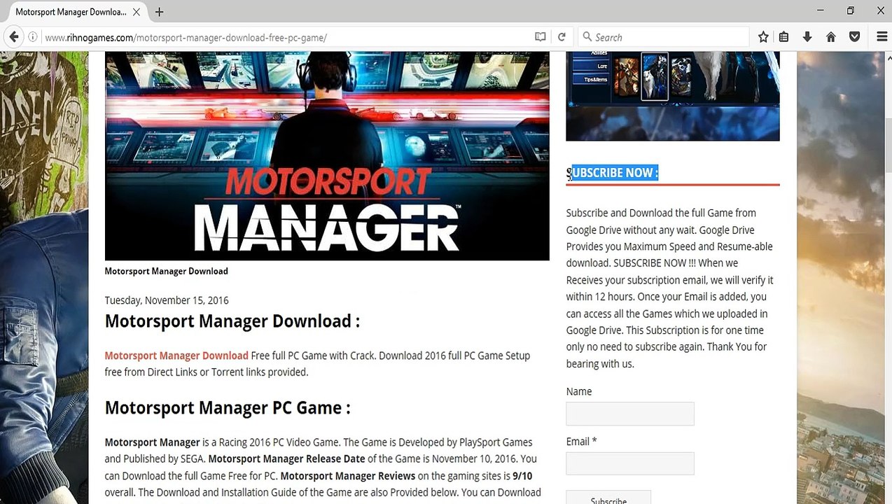The height and width of the screenshot is (504, 892).
Task: Click the 'Motorsport Manager Download' image caption
Action: pos(166,271)
